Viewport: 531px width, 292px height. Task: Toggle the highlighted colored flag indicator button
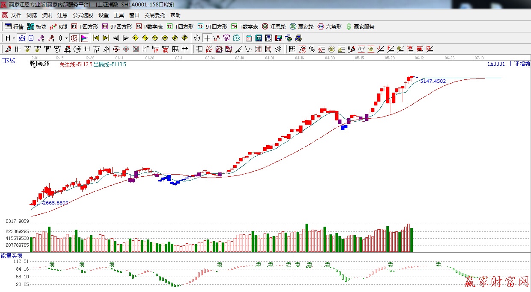84,38
